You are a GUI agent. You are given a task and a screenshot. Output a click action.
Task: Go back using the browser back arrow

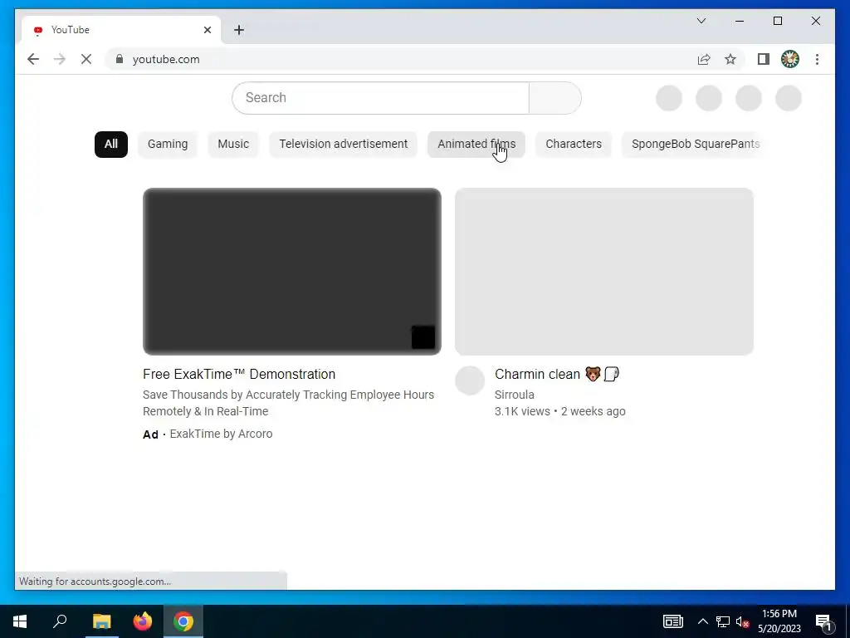click(x=33, y=59)
